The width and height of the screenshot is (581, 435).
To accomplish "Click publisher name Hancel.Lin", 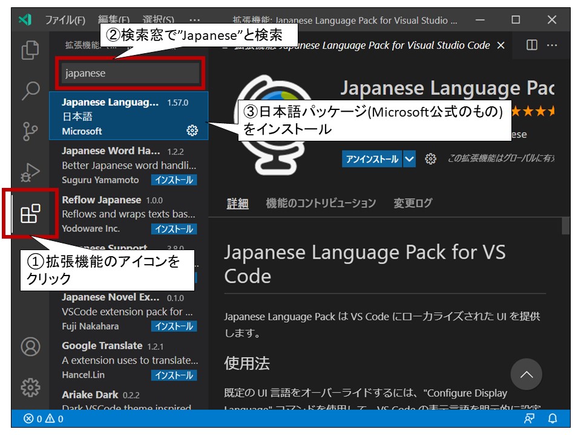I will click(83, 375).
